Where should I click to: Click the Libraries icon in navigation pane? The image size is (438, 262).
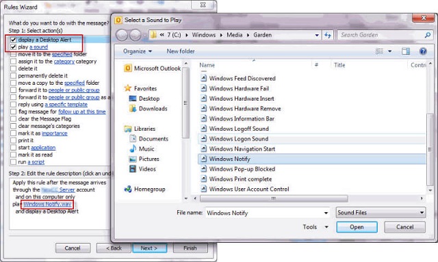coord(128,129)
